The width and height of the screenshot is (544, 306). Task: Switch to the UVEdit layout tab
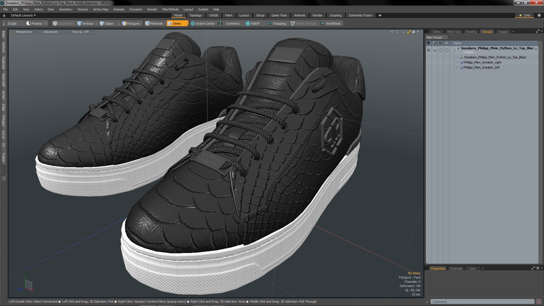click(213, 15)
